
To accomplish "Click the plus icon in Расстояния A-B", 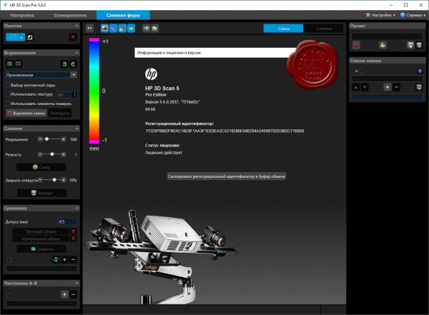I will (x=64, y=294).
